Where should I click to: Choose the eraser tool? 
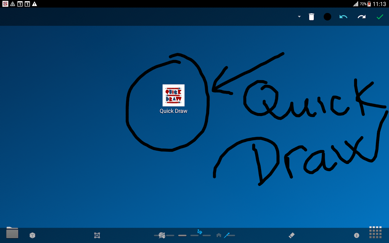pyautogui.click(x=291, y=235)
